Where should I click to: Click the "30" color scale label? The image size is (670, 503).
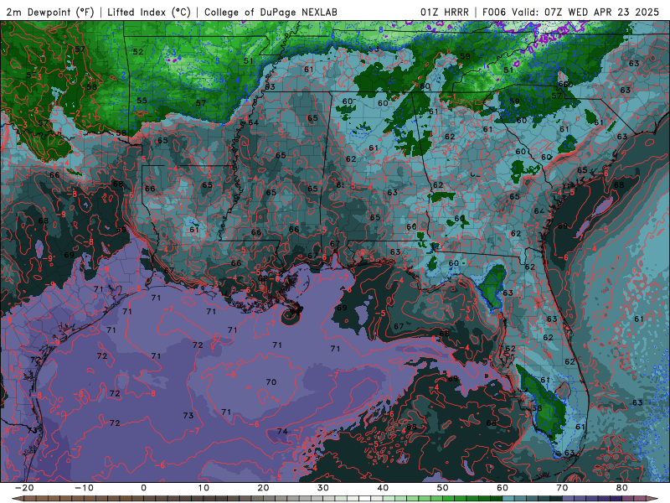coord(323,488)
